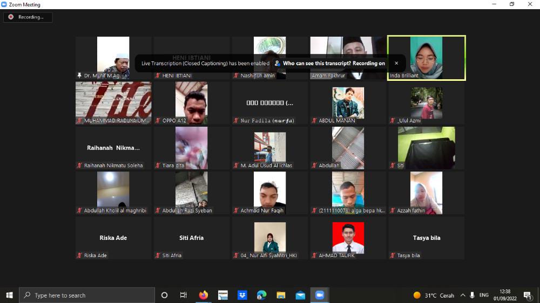
Task: Click muted mic icon beside ABDUL MANAN
Action: tap(314, 121)
